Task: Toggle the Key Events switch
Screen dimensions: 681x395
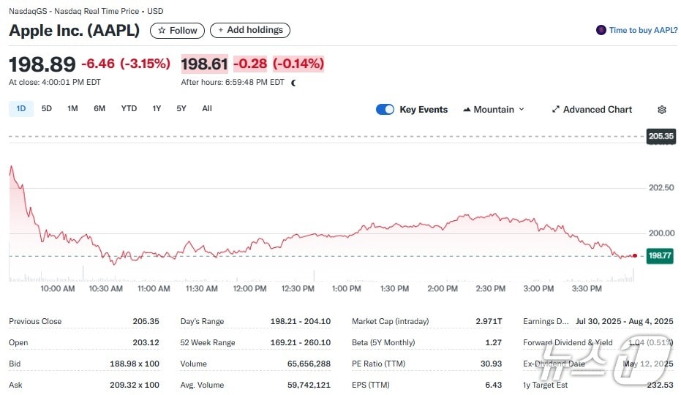Action: [x=385, y=110]
